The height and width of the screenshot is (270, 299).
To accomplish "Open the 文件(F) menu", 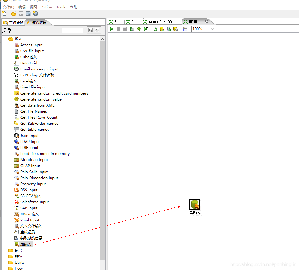I will tap(8, 7).
